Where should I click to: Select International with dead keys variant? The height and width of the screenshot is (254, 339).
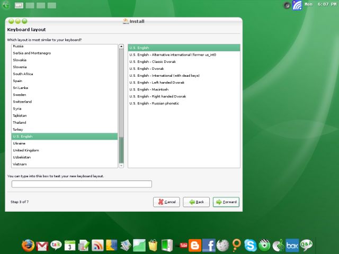pyautogui.click(x=184, y=75)
